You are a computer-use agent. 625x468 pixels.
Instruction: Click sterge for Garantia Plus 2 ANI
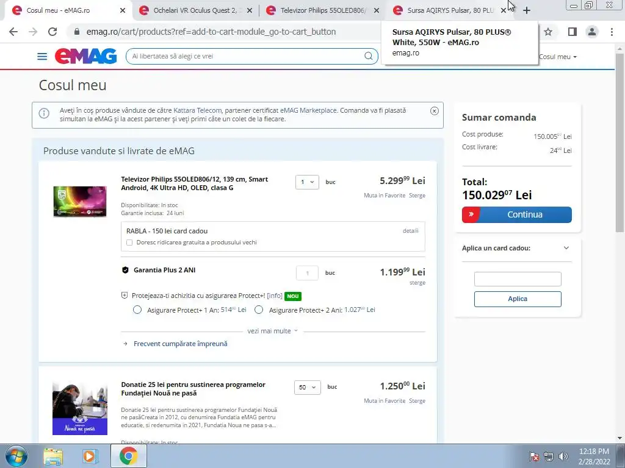(x=417, y=283)
